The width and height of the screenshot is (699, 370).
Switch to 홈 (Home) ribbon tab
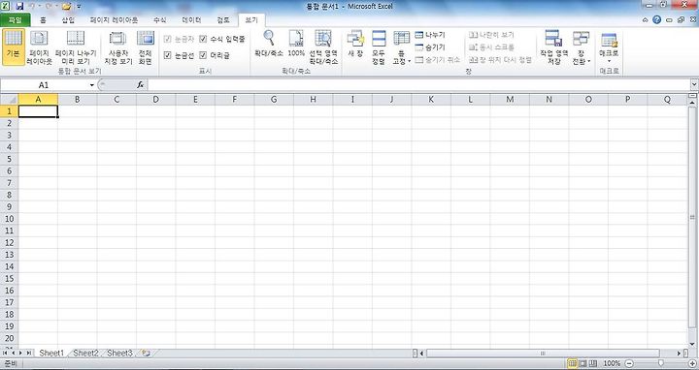[43, 20]
